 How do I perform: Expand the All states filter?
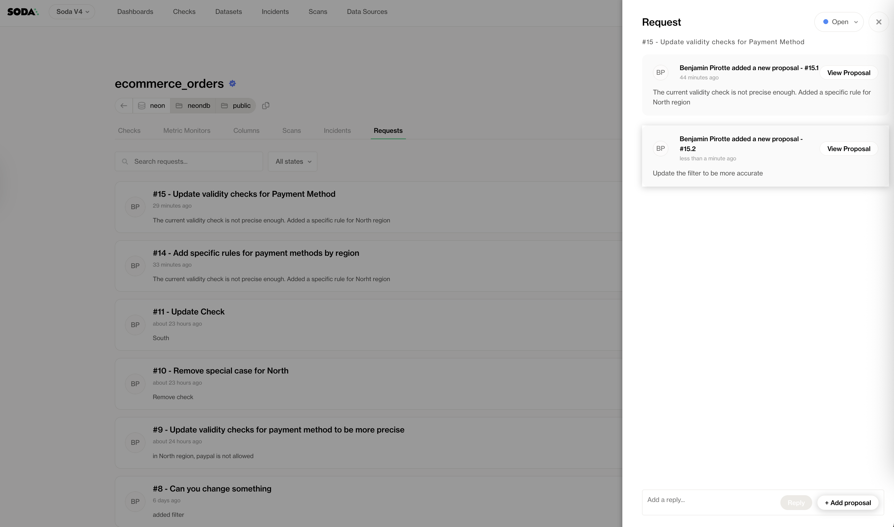(292, 162)
